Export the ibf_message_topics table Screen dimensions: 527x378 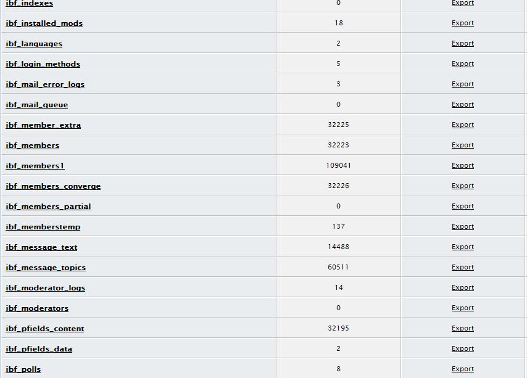coord(462,267)
